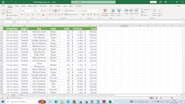Image resolution: width=185 pixels, height=104 pixels.
Task: Set vertical alignment to bottom
Action: coord(55,11)
